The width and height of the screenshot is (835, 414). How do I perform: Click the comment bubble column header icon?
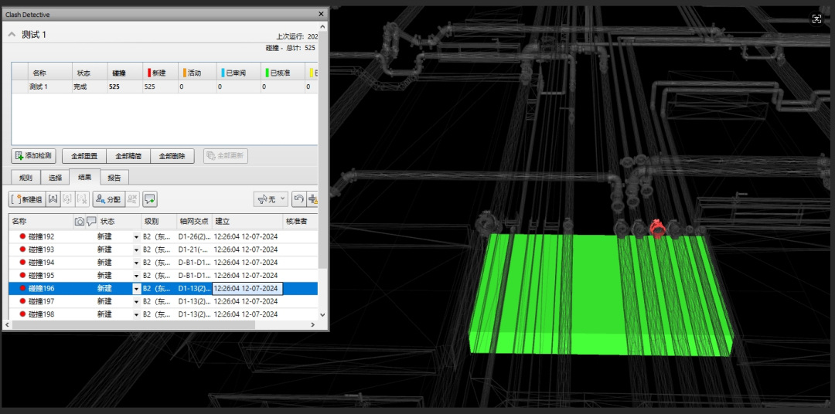click(x=91, y=222)
